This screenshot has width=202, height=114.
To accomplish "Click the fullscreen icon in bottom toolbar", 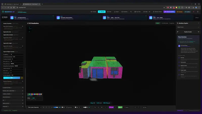I will [x=138, y=107].
